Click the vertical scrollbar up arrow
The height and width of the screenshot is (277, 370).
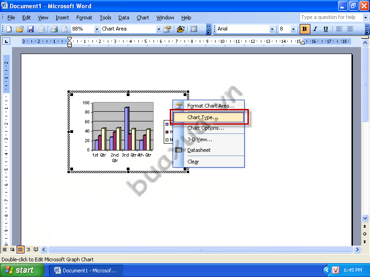click(365, 42)
